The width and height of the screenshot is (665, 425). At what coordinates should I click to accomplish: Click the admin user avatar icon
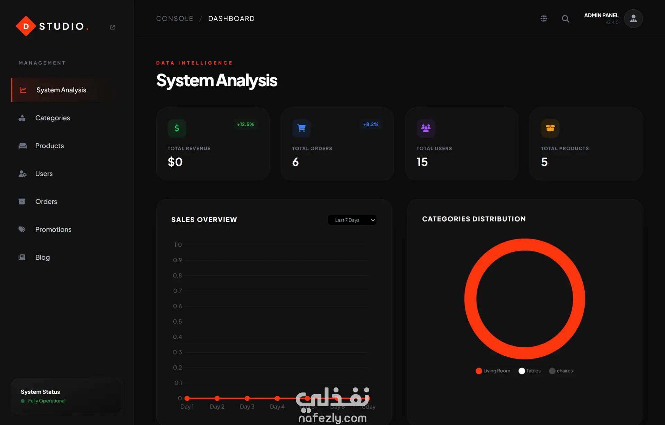pyautogui.click(x=633, y=19)
